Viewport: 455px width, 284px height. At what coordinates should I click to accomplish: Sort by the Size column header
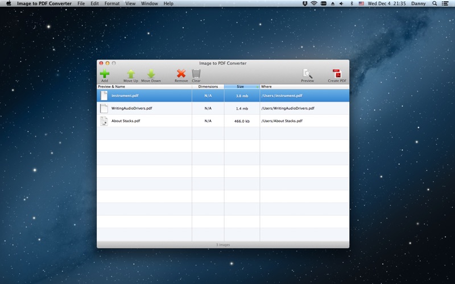coord(242,87)
